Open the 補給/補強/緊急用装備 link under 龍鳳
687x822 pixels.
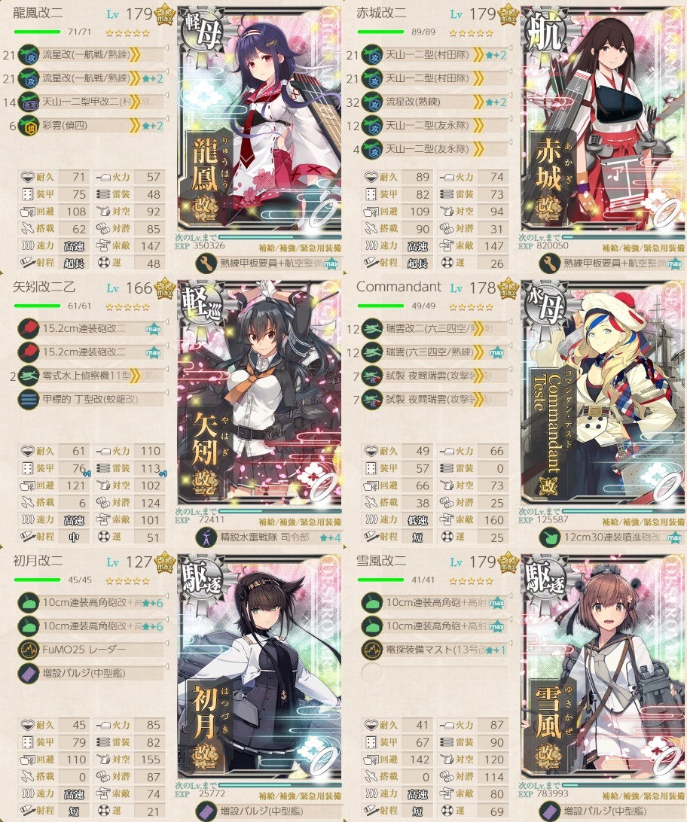pyautogui.click(x=300, y=248)
